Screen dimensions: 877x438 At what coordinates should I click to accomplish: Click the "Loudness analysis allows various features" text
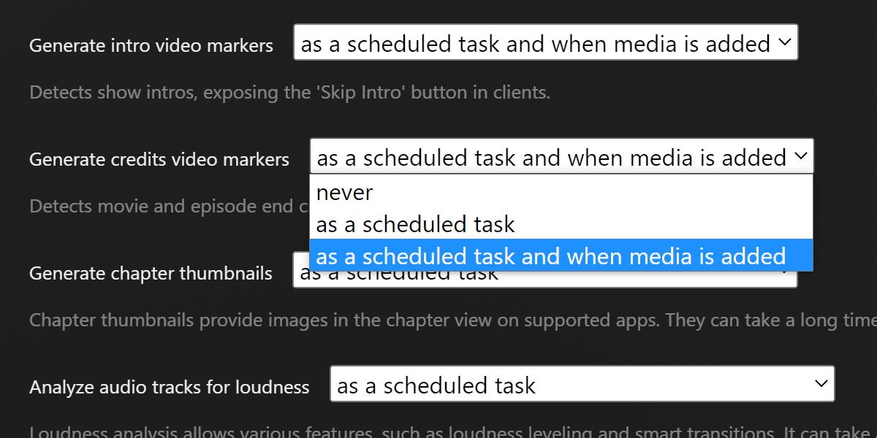pos(438,431)
